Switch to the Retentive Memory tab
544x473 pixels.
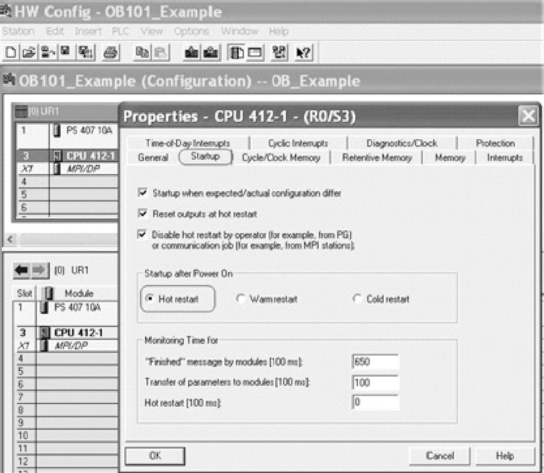(x=377, y=157)
